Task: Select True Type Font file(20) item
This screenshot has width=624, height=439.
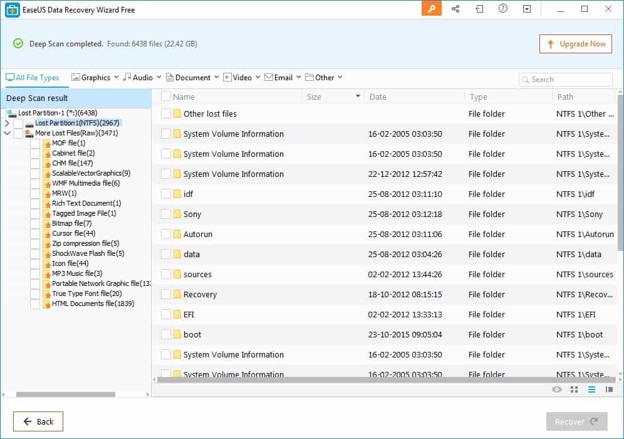Action: tap(86, 294)
